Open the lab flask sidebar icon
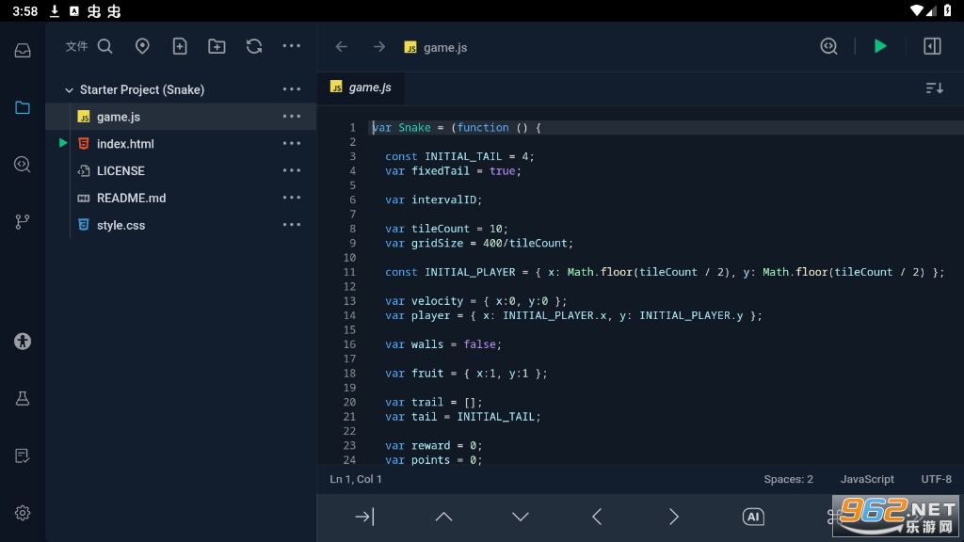 click(23, 398)
